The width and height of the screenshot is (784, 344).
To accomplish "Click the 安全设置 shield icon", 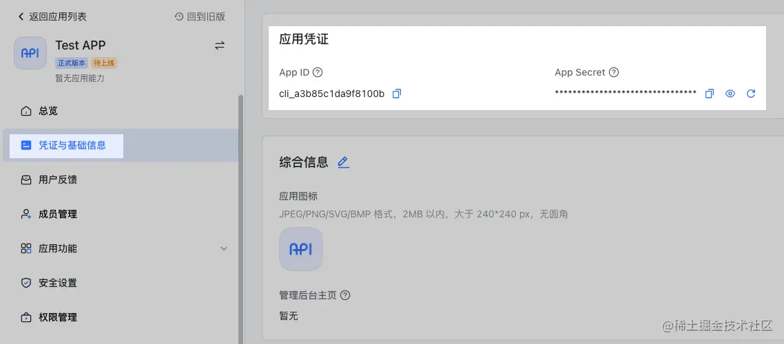I will 26,283.
